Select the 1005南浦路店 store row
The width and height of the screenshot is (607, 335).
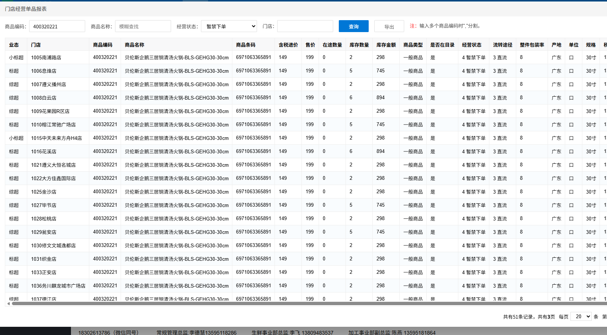click(46, 57)
